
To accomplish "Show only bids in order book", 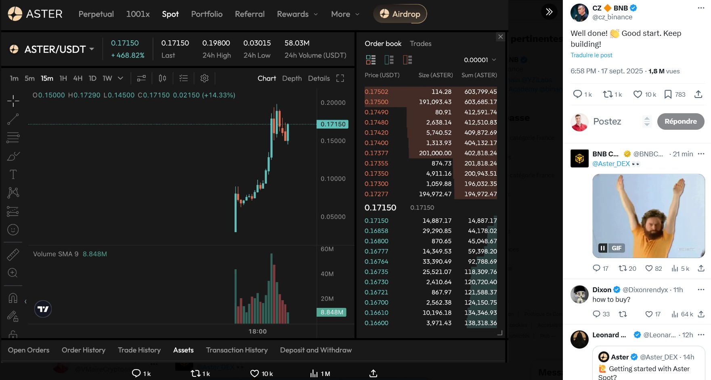I will (389, 60).
